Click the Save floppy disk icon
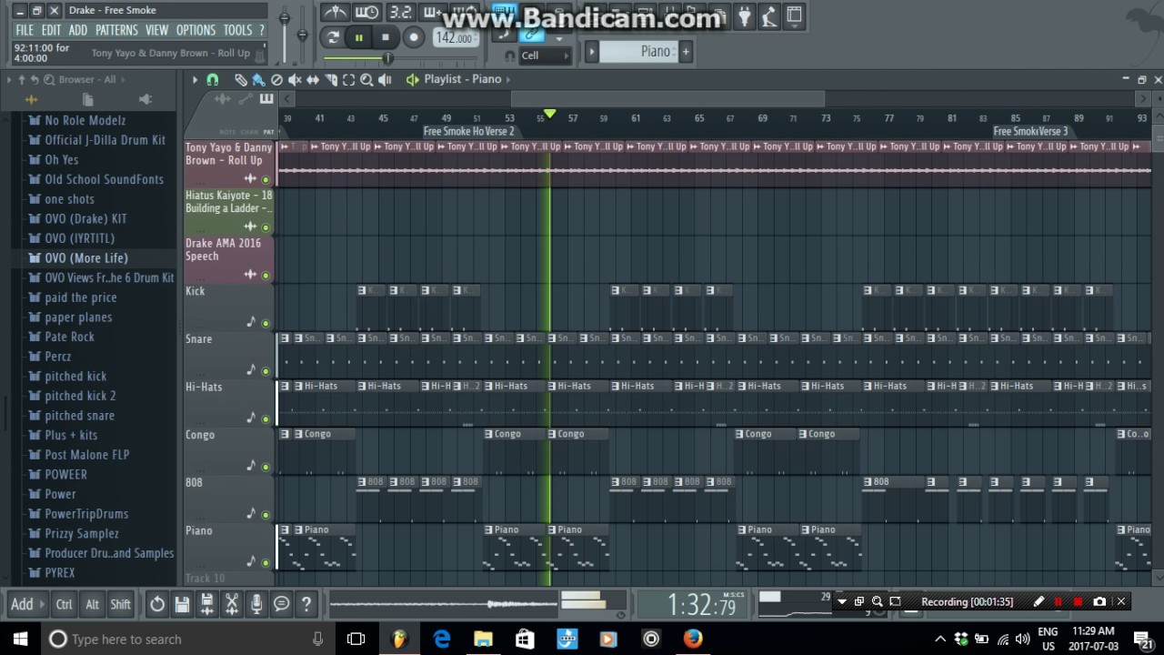 pyautogui.click(x=182, y=603)
